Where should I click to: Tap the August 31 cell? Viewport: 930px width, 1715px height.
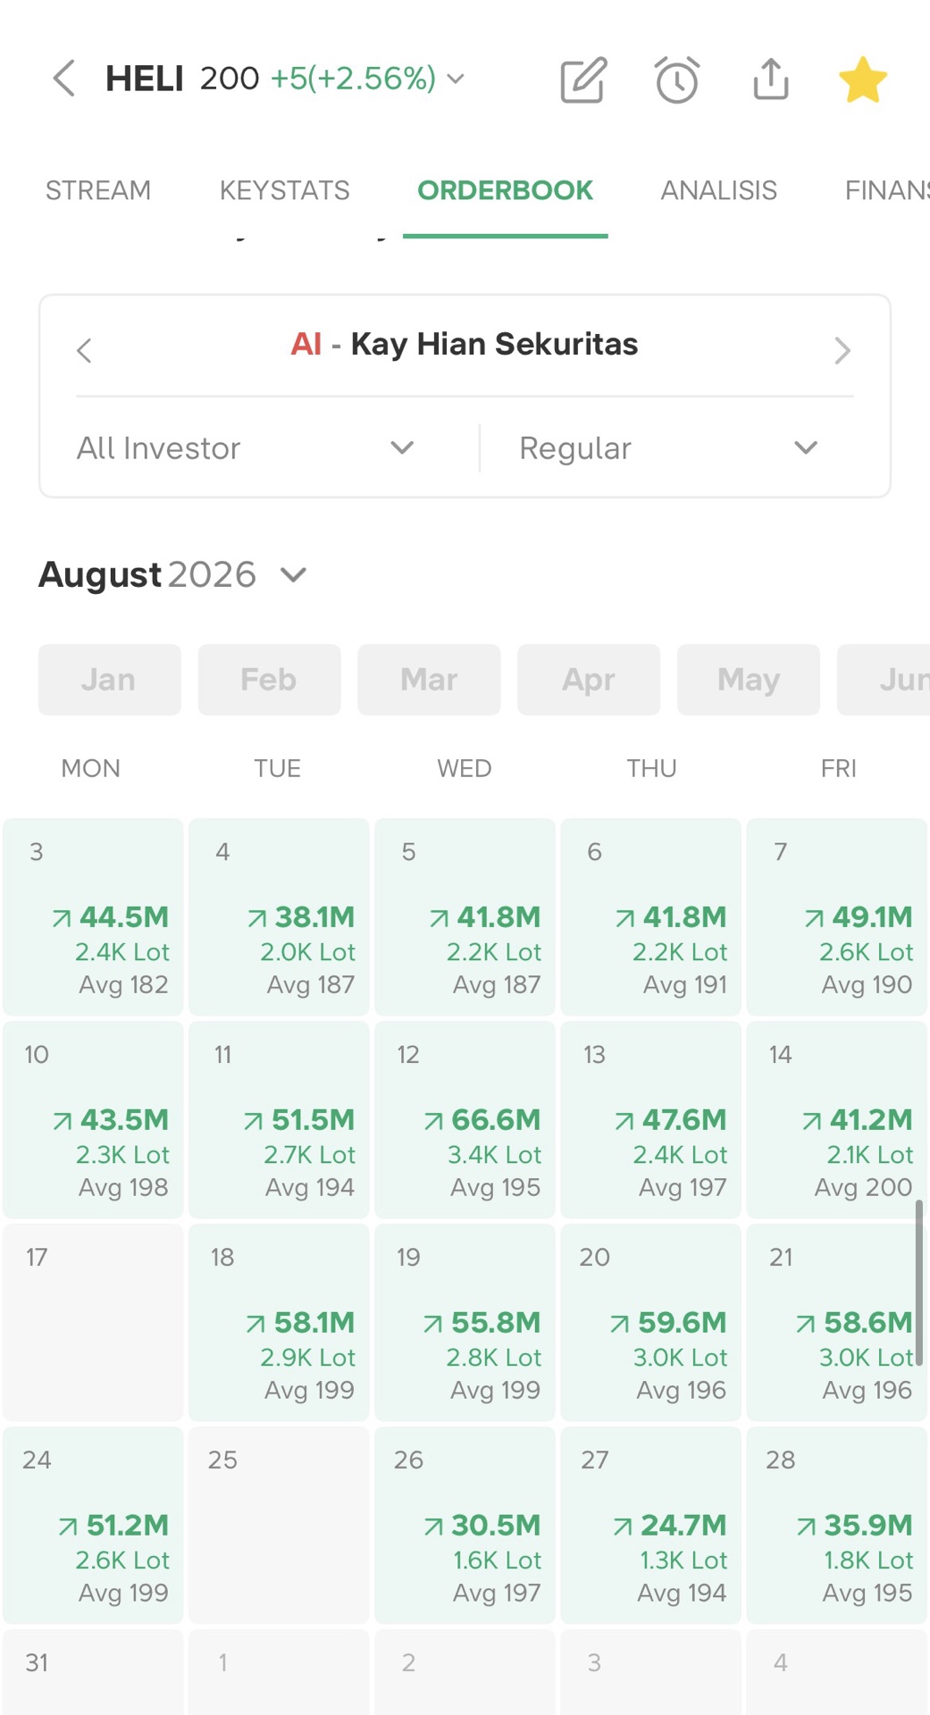click(93, 1672)
